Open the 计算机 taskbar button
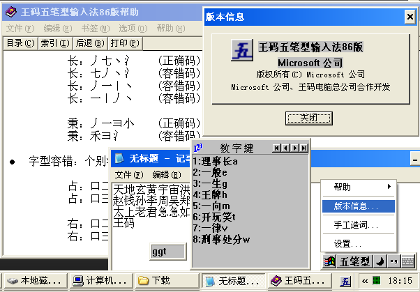The height and width of the screenshot is (292, 420). point(102,281)
